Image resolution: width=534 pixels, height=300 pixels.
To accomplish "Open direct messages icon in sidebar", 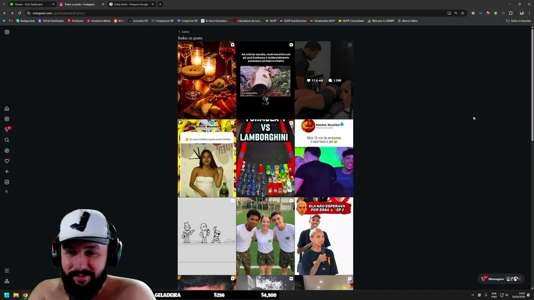I will 7,130.
